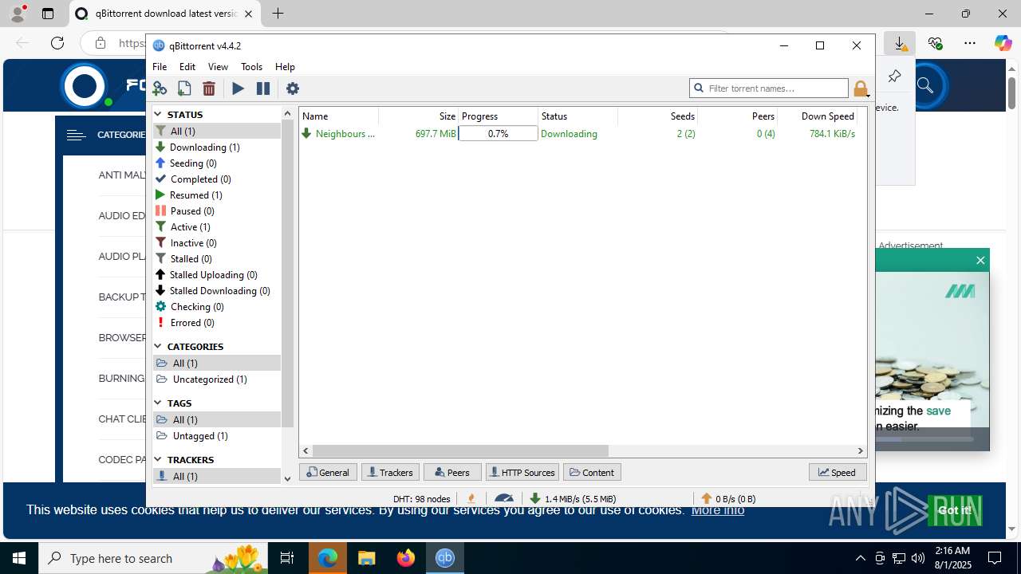Click the Got it! cookie button in browser
Screen dimensions: 1021x574
pos(954,510)
